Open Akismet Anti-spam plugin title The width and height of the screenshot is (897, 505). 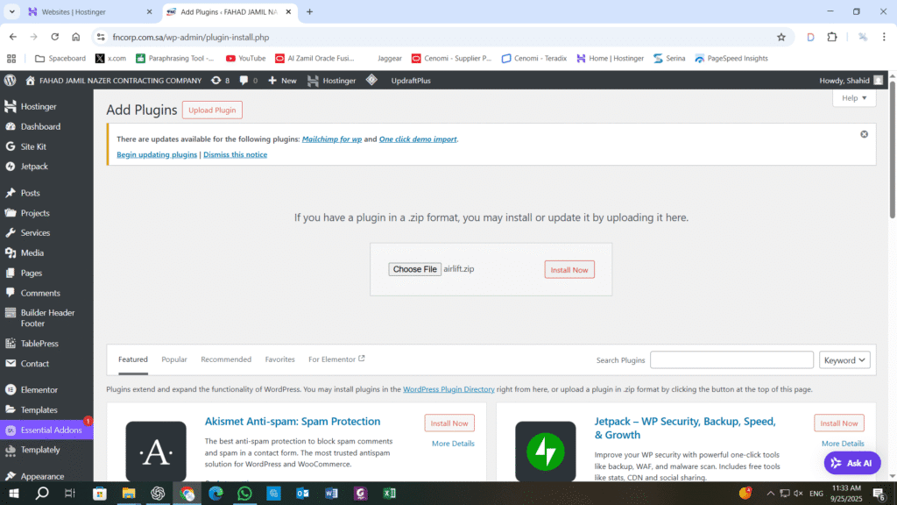coord(293,422)
